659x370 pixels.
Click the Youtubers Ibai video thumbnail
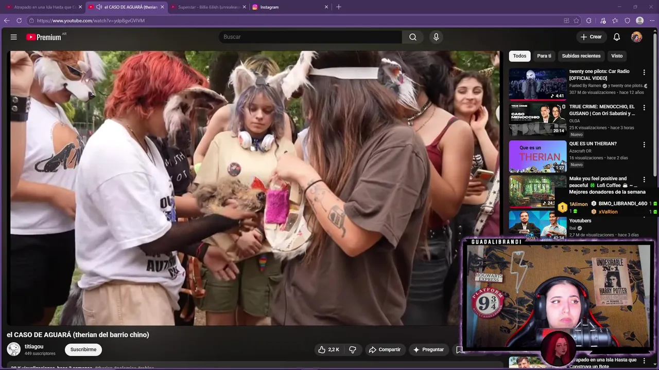(537, 225)
